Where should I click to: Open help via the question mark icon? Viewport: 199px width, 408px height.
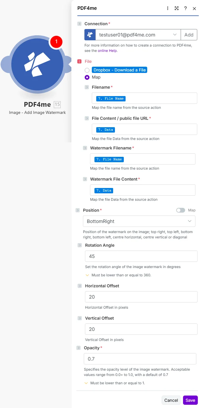[185, 8]
